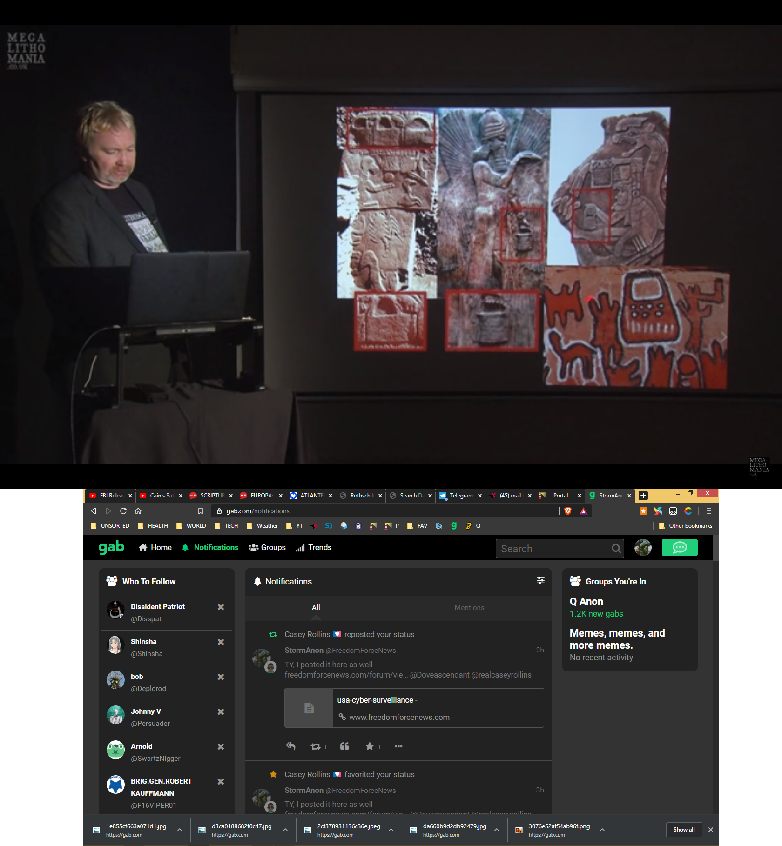The width and height of the screenshot is (782, 846).
Task: Bookmark this page with the bookmark icon
Action: pyautogui.click(x=201, y=511)
